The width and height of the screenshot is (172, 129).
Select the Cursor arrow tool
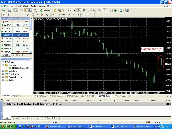pos(3,15)
